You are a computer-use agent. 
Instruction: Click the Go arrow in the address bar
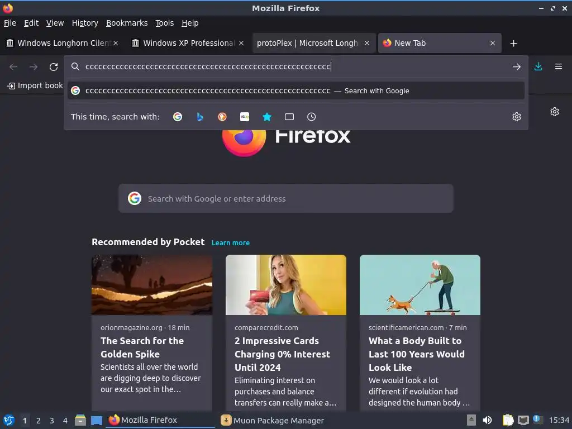click(x=517, y=67)
